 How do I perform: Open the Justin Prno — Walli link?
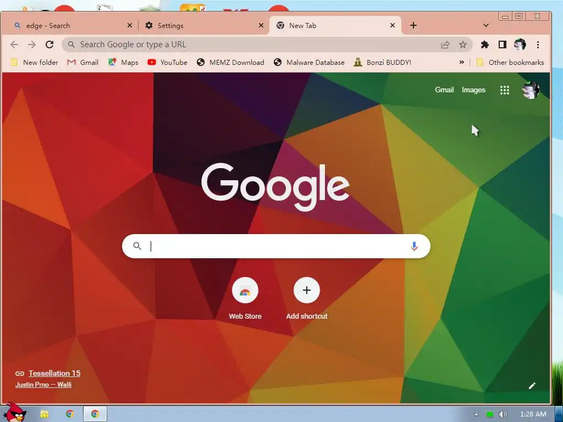(x=43, y=385)
